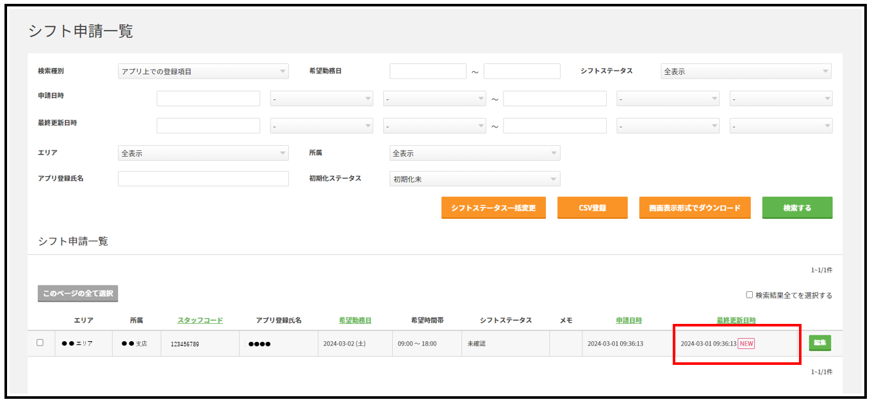Image resolution: width=872 pixels, height=402 pixels.
Task: Click the 画面表示形式でダウンロード button
Action: [x=695, y=207]
